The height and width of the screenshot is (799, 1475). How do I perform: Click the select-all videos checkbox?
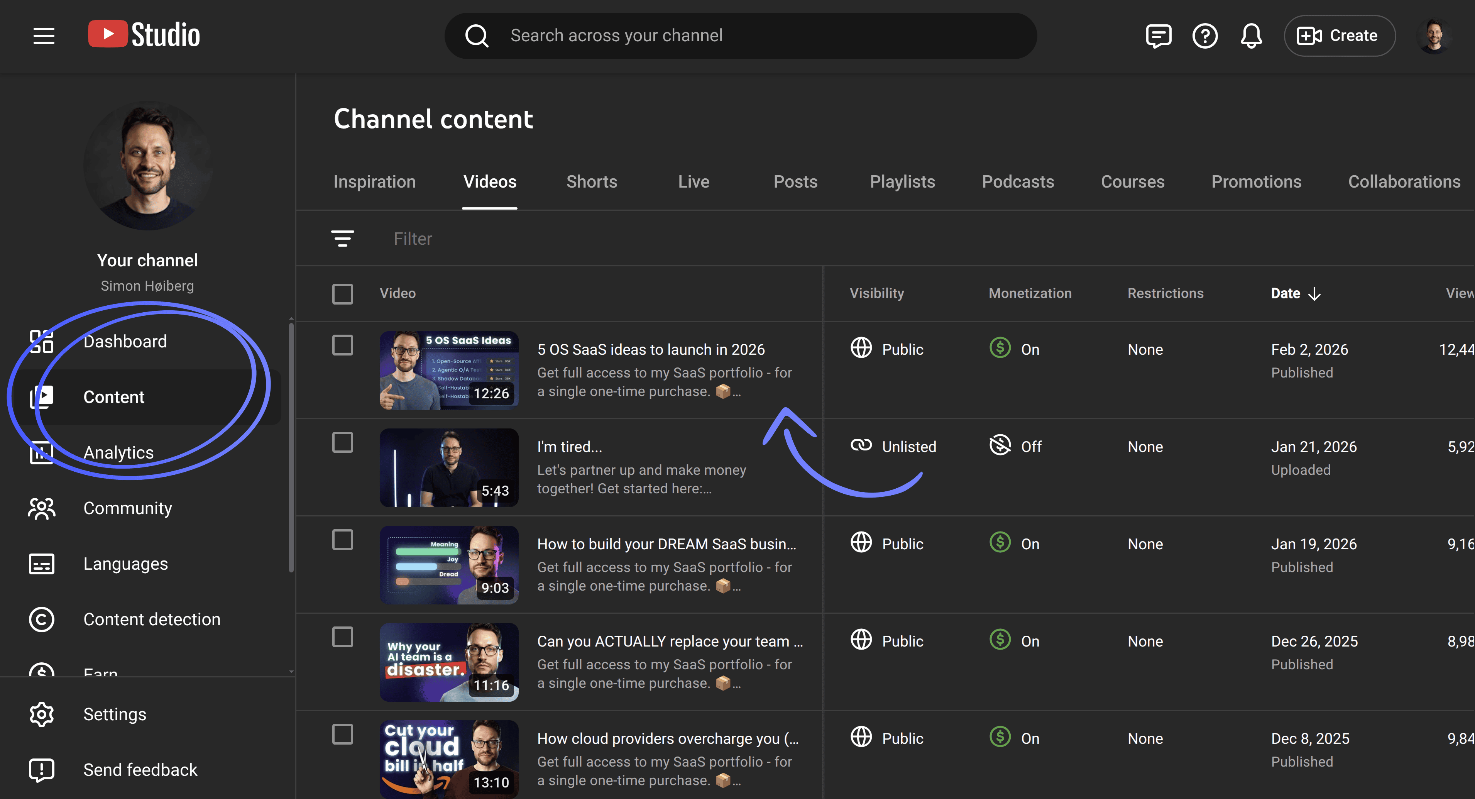pyautogui.click(x=342, y=293)
